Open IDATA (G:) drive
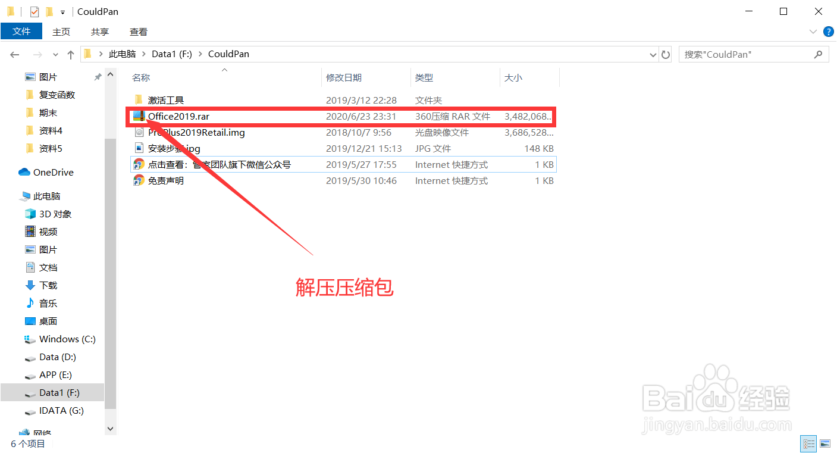 (x=61, y=410)
